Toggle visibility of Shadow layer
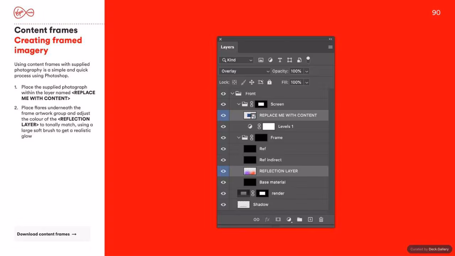 click(x=223, y=204)
